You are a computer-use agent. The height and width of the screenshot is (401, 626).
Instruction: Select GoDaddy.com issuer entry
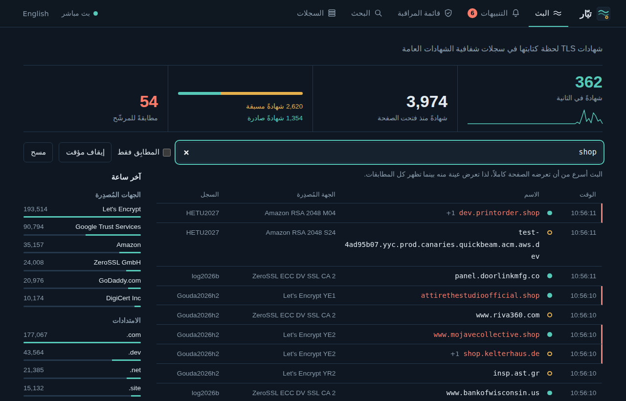[82, 282]
